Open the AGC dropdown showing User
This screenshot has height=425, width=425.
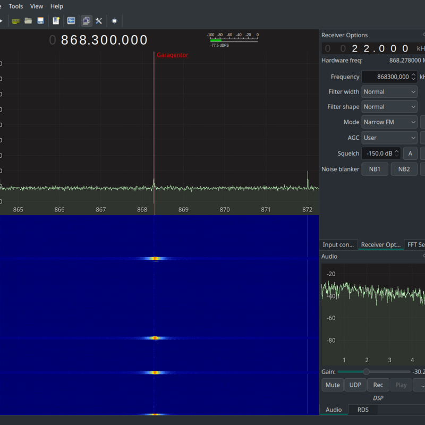pos(389,138)
